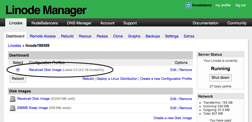
Task: Open the NodeBalancers menu tab
Action: 45,23
